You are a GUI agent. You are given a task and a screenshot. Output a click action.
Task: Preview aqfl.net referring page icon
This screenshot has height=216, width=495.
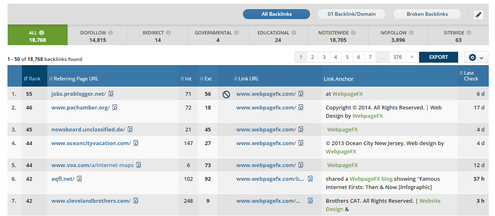[x=80, y=179]
